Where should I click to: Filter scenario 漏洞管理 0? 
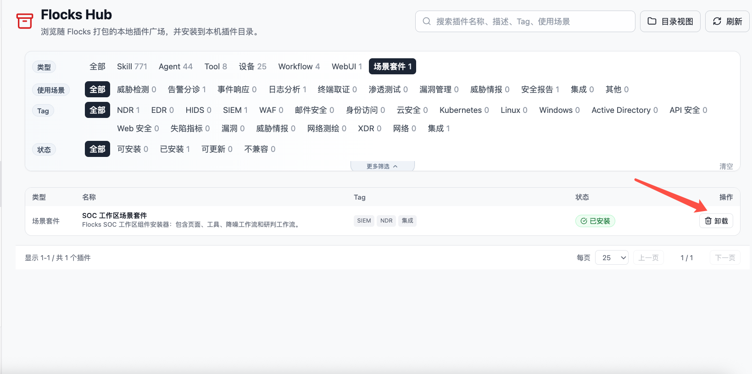(439, 89)
